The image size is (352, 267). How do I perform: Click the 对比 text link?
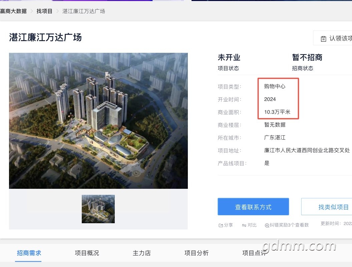pyautogui.click(x=252, y=225)
